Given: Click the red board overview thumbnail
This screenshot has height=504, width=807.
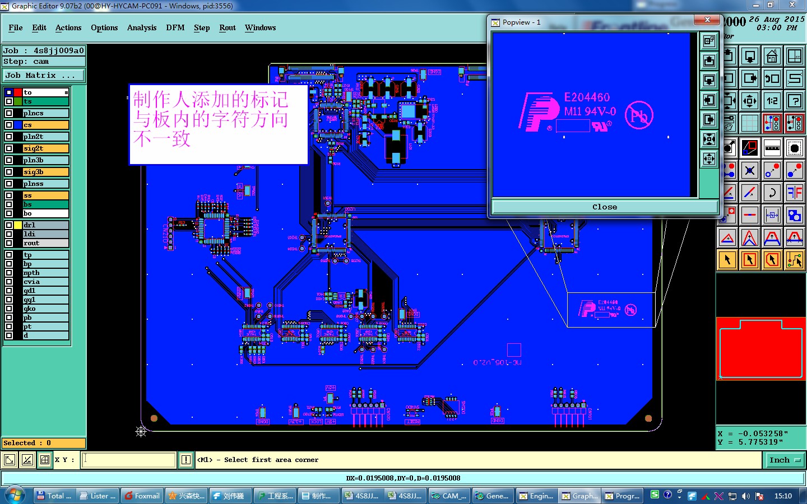Looking at the screenshot, I should point(760,350).
